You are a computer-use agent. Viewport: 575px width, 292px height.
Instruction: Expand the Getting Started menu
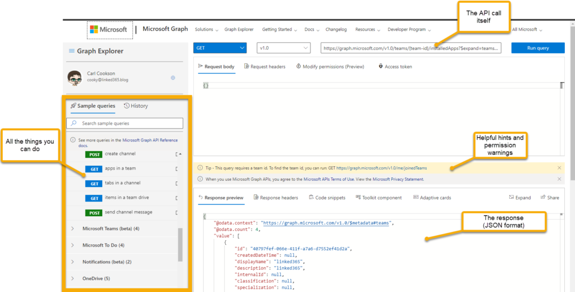pyautogui.click(x=280, y=30)
